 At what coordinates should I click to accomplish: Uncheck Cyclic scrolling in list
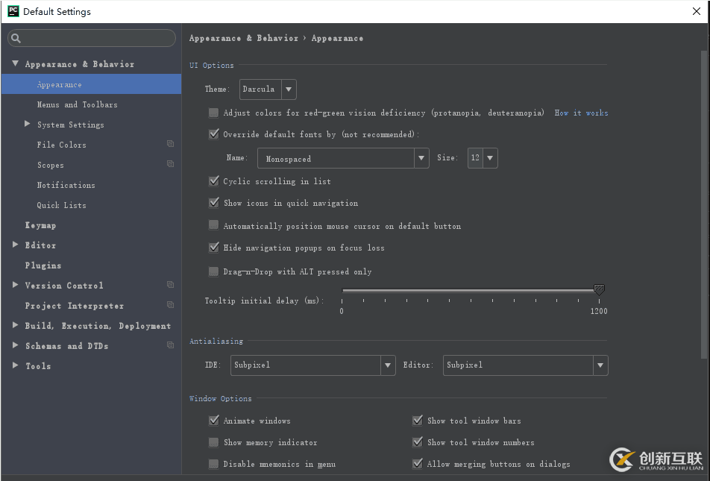tap(214, 181)
